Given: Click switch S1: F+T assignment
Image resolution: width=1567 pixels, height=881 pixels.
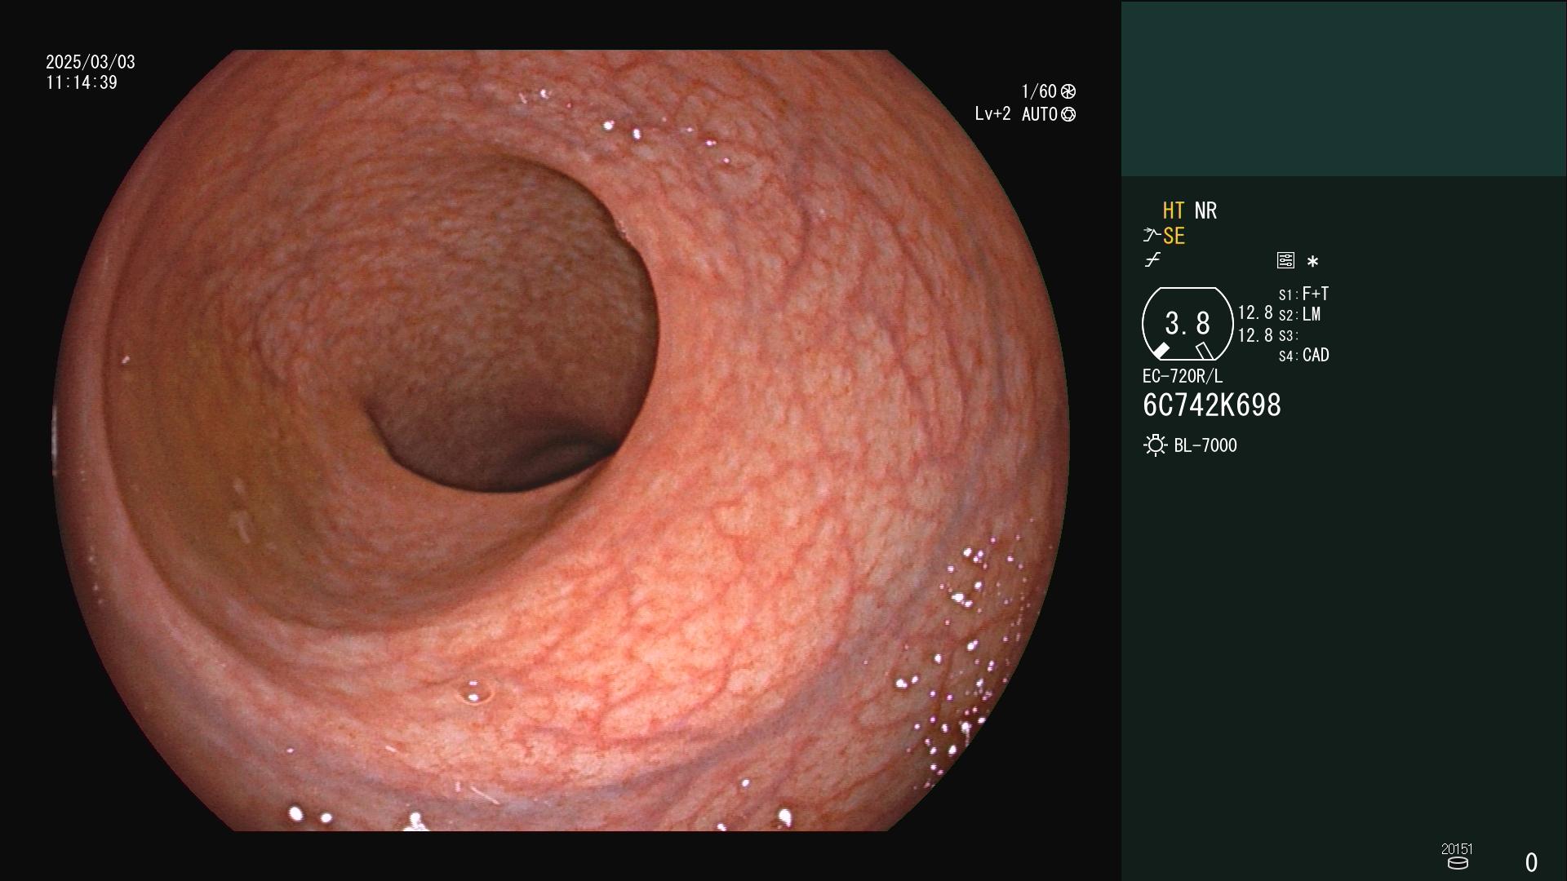Looking at the screenshot, I should [1304, 294].
